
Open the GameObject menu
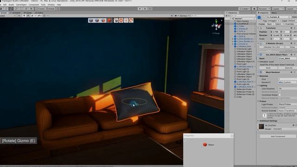click(x=21, y=5)
